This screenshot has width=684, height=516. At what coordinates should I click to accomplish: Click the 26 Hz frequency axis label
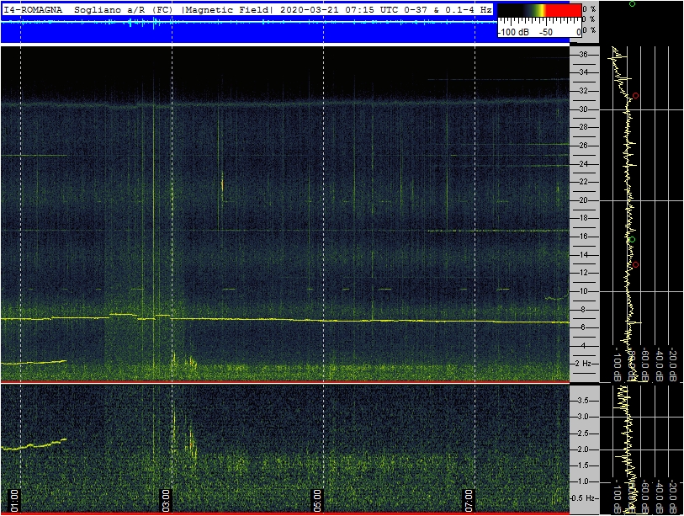coord(583,146)
